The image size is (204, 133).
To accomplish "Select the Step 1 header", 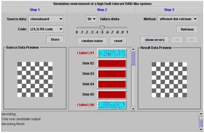I will [x=35, y=10].
